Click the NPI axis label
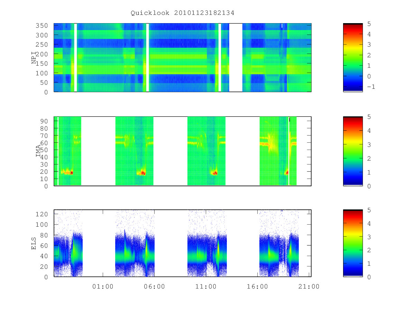The width and height of the screenshot is (415, 311). (x=34, y=57)
